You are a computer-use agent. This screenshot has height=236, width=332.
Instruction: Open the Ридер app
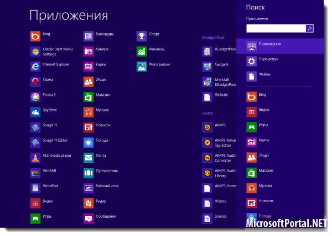[95, 203]
